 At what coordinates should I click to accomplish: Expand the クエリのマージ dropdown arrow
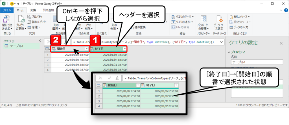tap(193, 17)
